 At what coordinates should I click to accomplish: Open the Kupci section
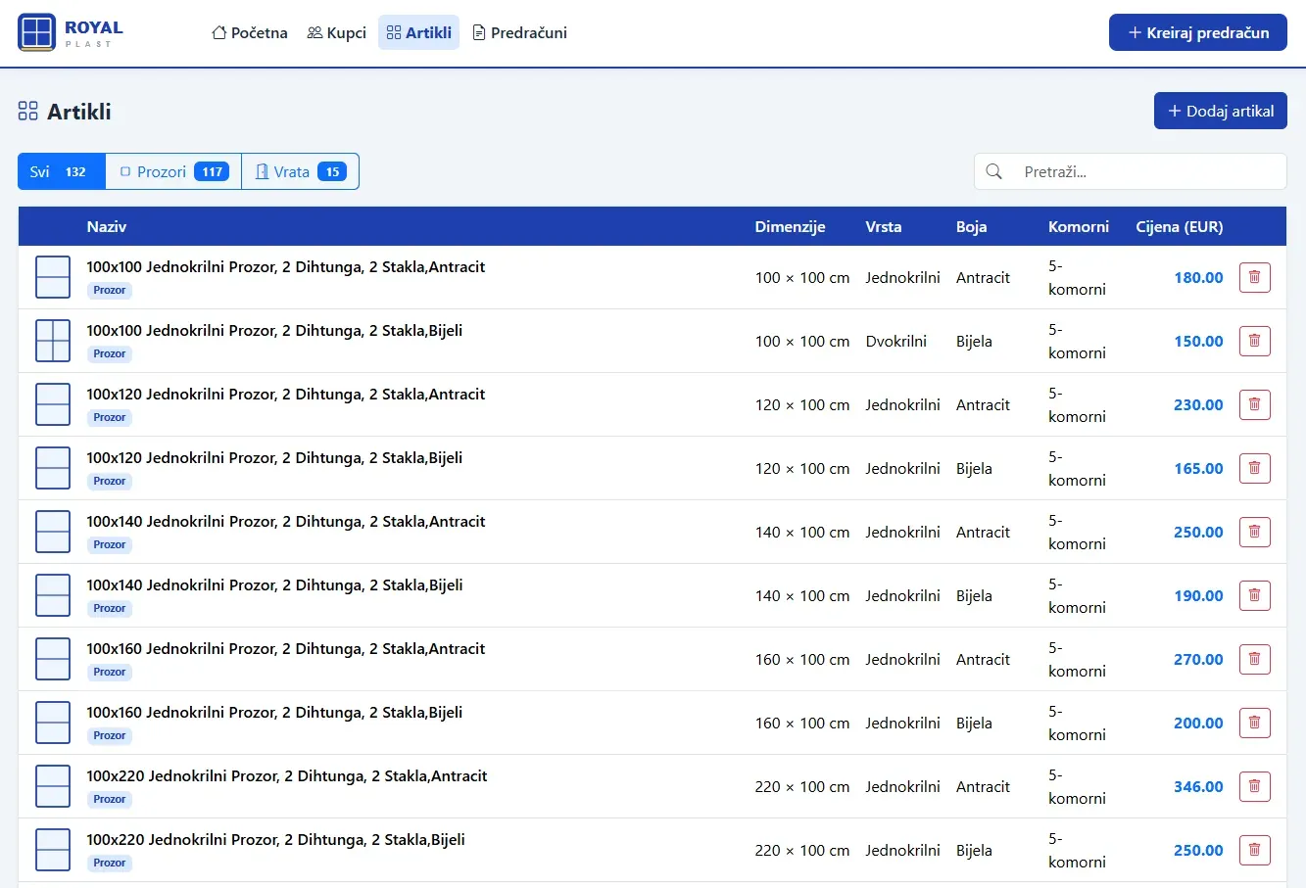coord(336,32)
